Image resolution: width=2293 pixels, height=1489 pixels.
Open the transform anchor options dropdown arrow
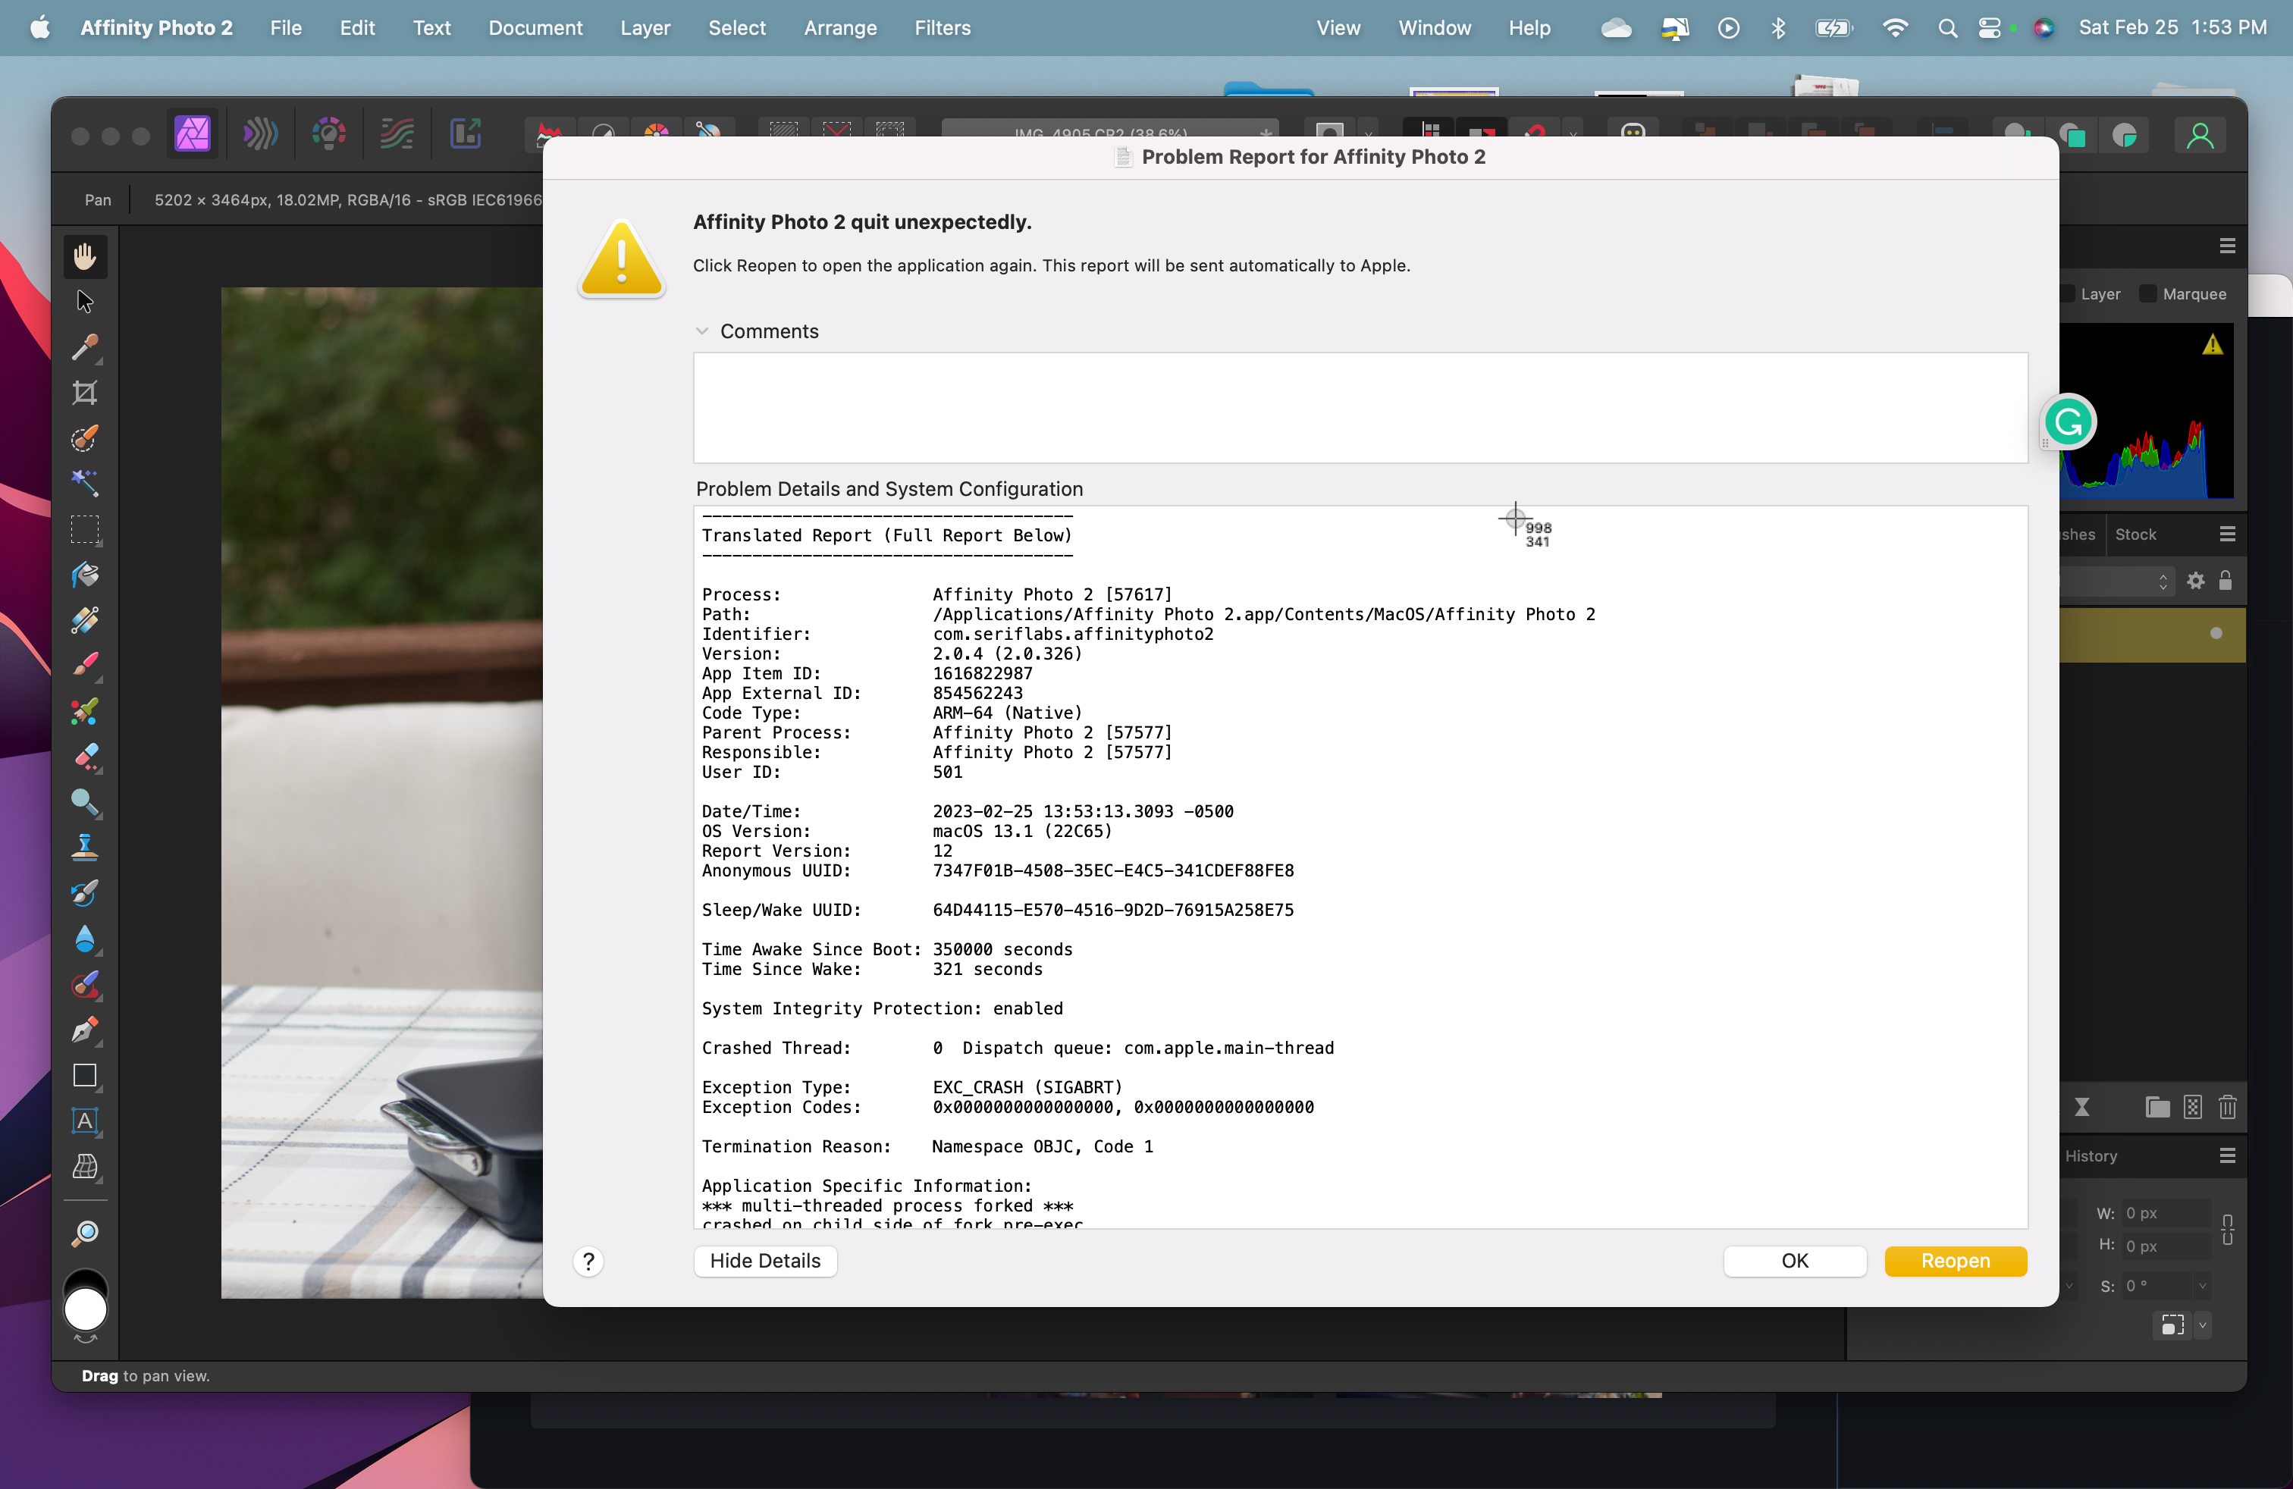click(x=2203, y=1325)
